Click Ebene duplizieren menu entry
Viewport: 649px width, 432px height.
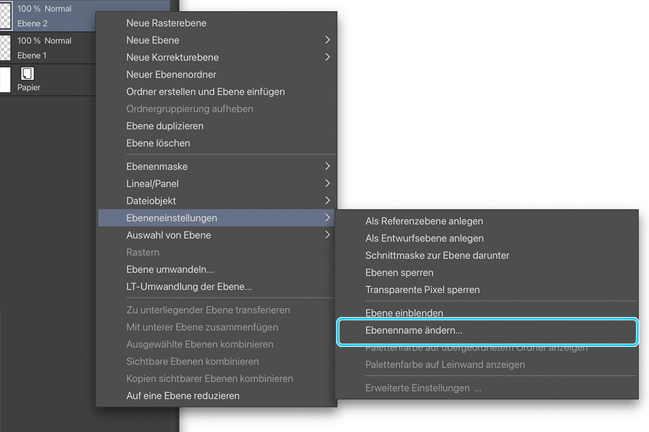click(x=165, y=126)
